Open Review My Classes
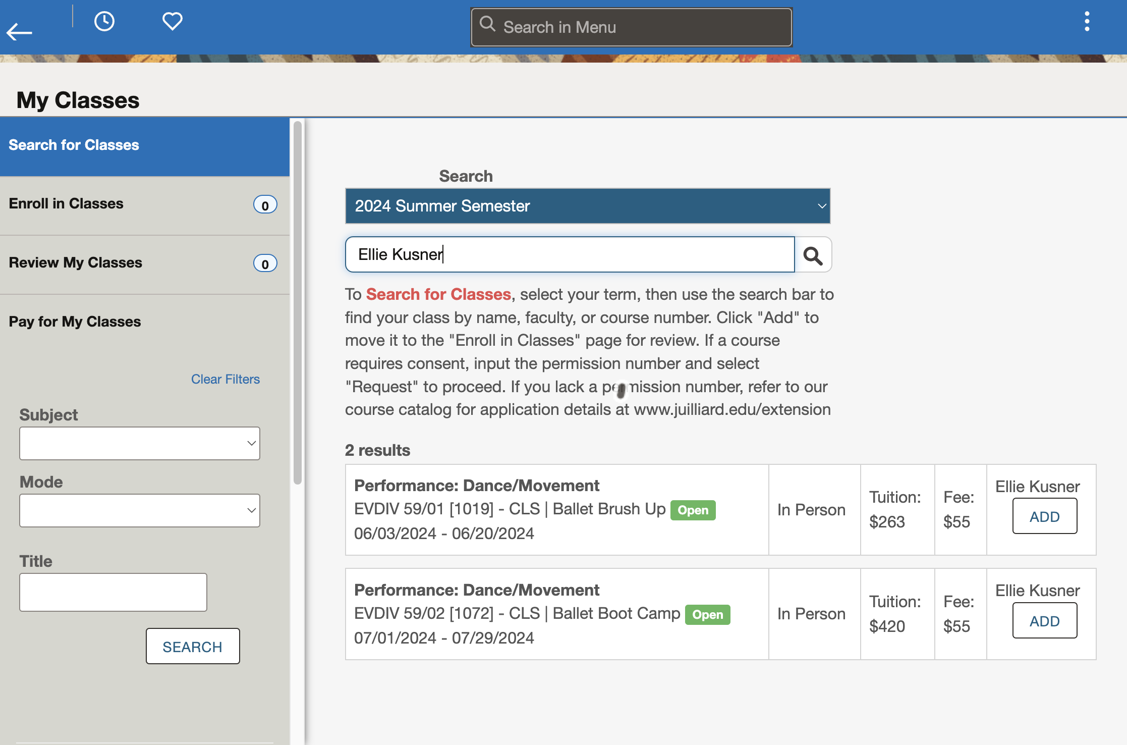The height and width of the screenshot is (745, 1127). pyautogui.click(x=145, y=264)
